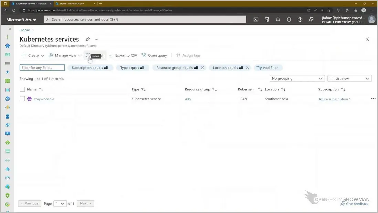378x213 pixels.
Task: Click the Assign tags button
Action: pos(188,55)
